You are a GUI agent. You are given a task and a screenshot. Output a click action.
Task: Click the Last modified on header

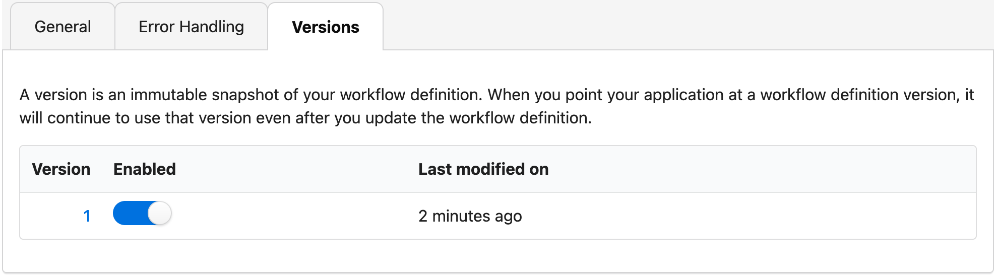(483, 169)
